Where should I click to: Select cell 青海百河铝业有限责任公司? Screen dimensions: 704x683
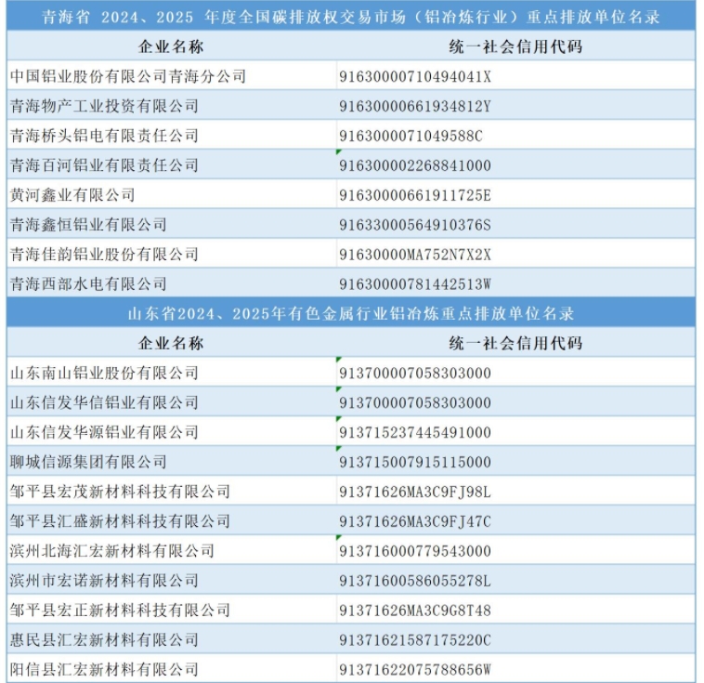pyautogui.click(x=172, y=164)
